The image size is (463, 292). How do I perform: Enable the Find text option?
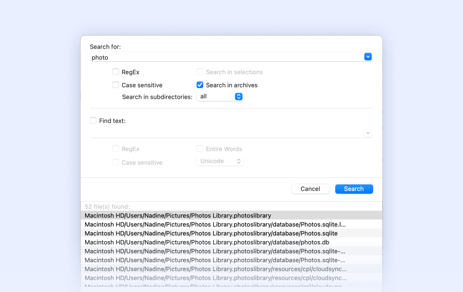pyautogui.click(x=93, y=120)
